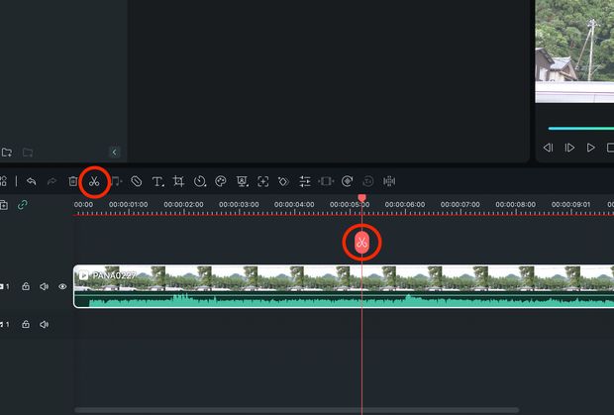Click the film frame icon with side arrows
This screenshot has width=614, height=415.
click(x=326, y=181)
